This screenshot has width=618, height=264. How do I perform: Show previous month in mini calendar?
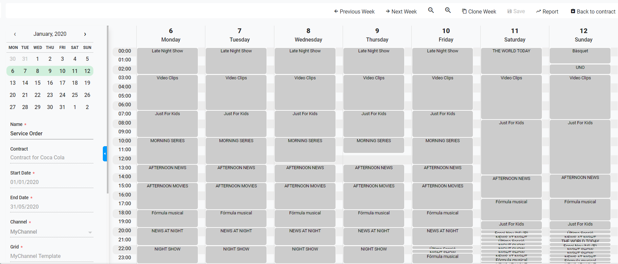15,34
